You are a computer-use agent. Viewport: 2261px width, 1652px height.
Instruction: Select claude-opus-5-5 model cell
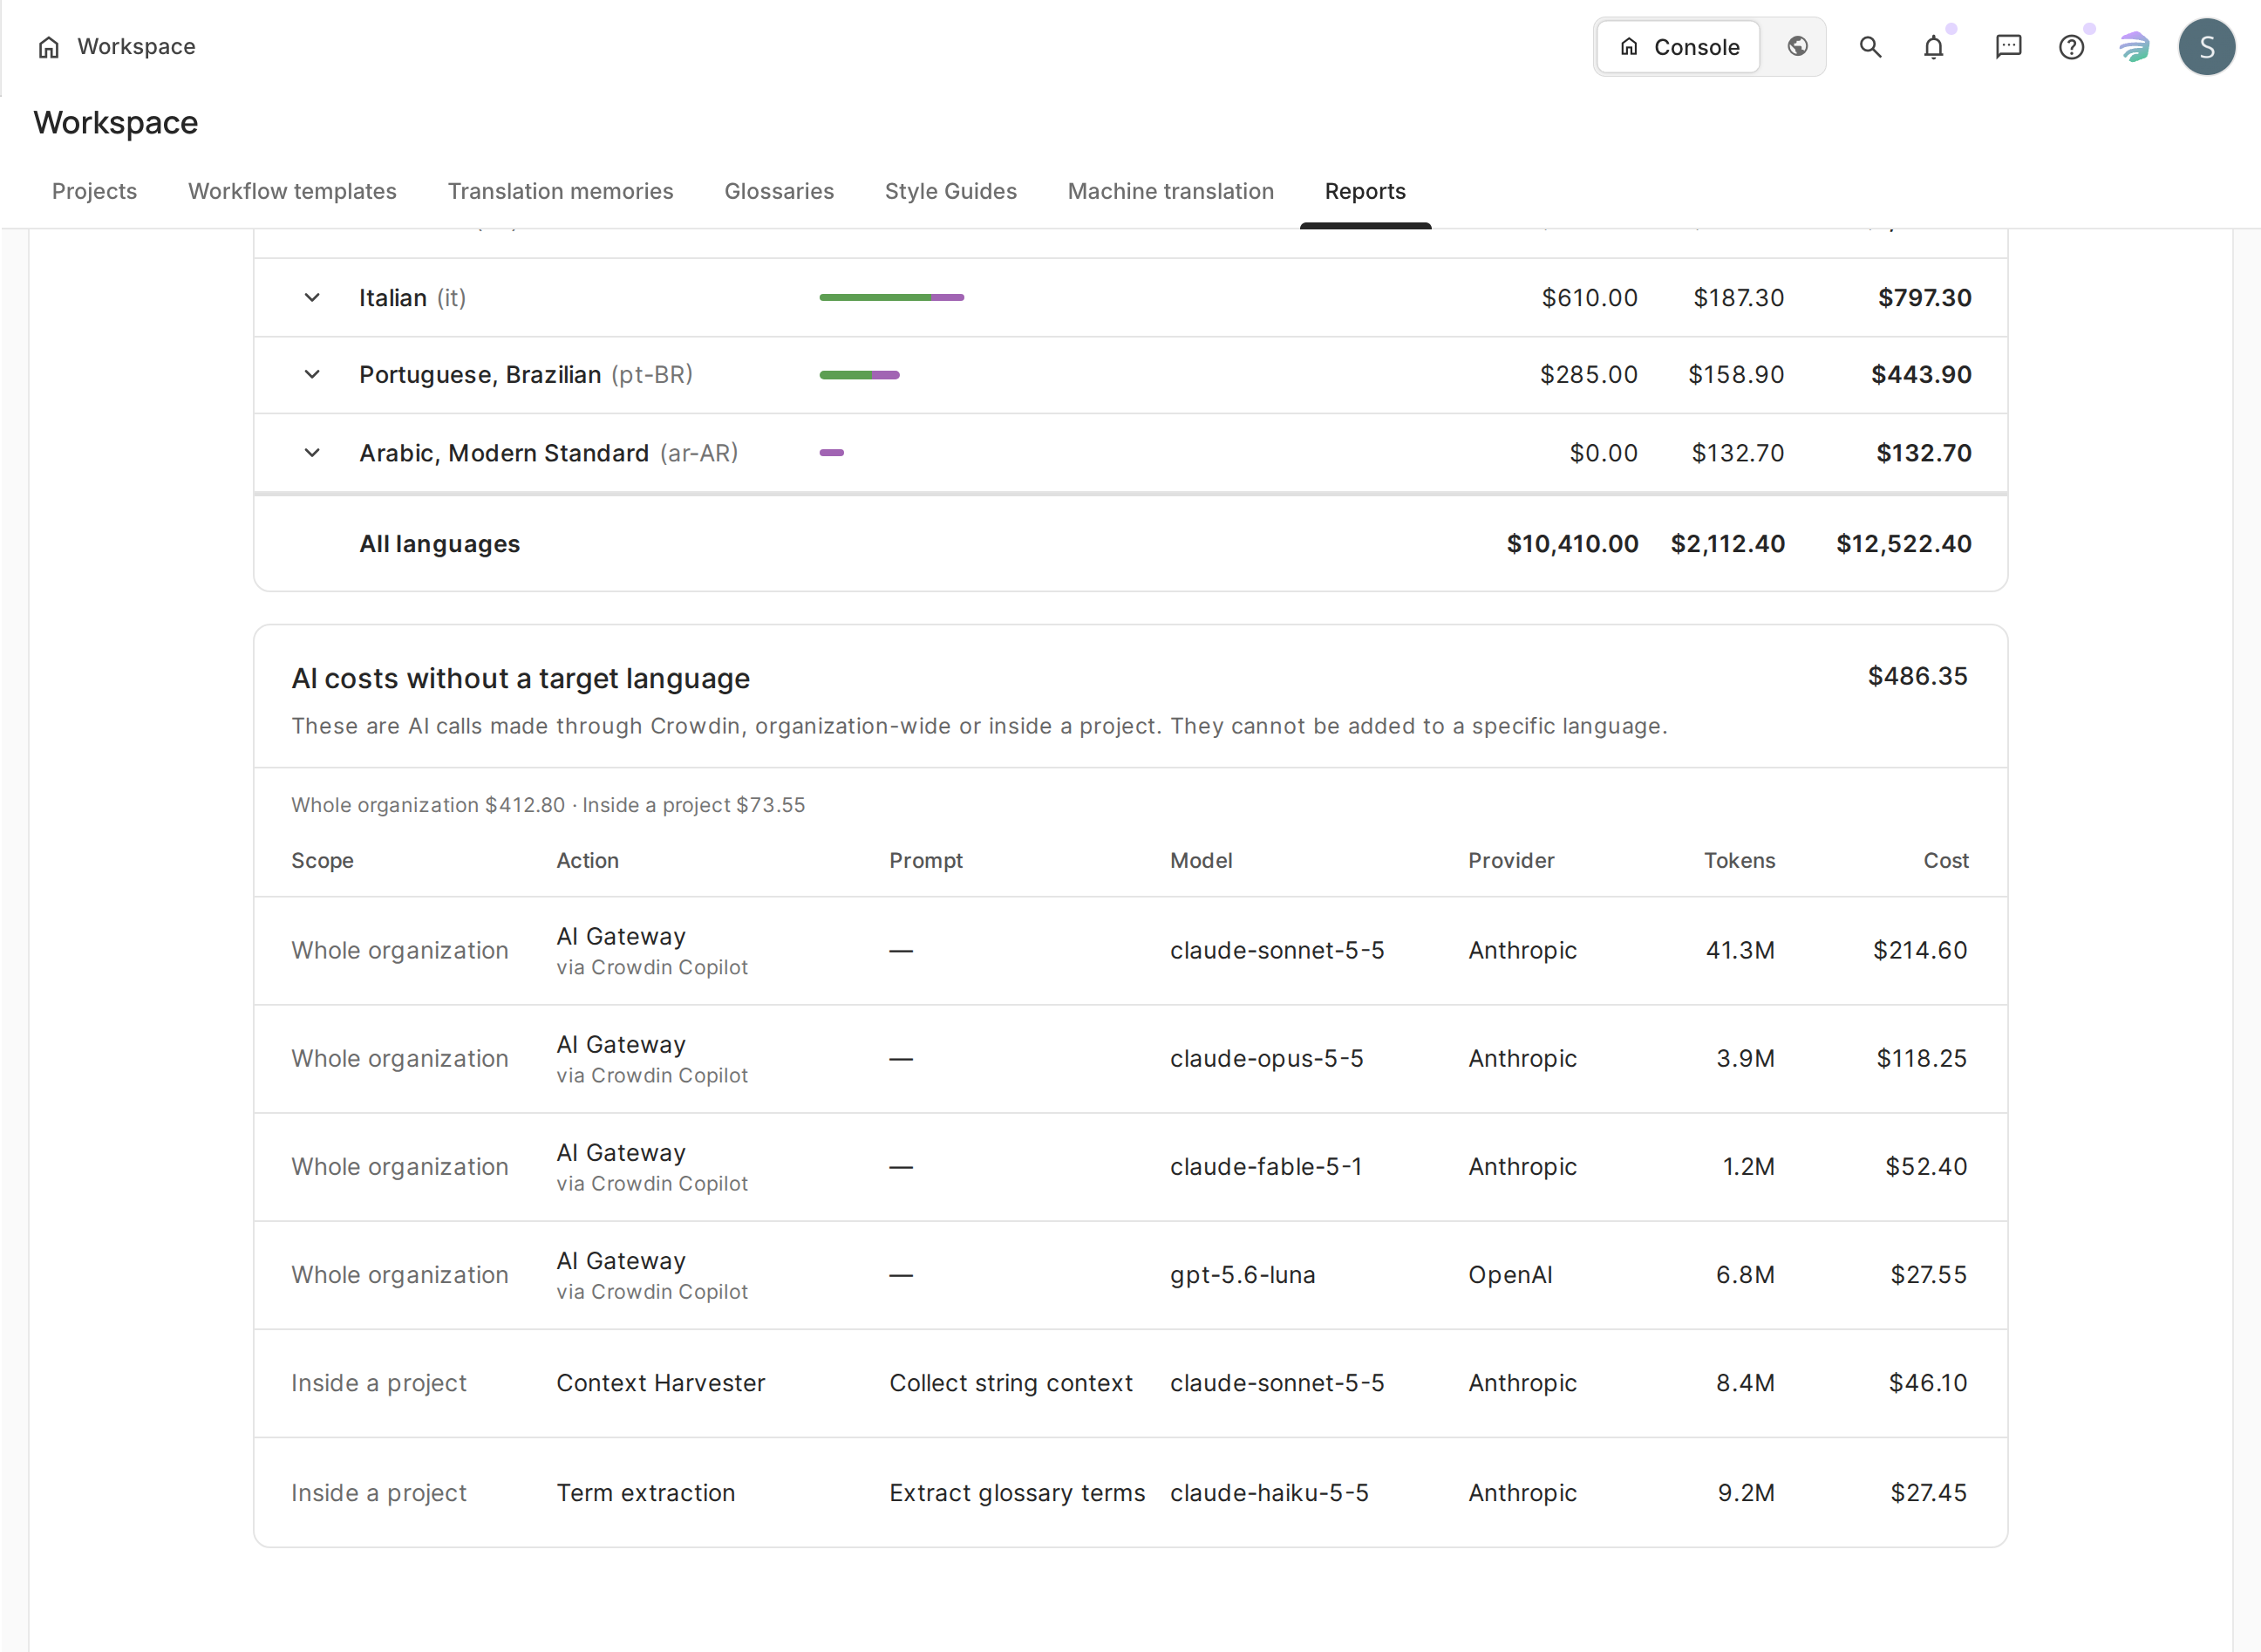pos(1268,1059)
